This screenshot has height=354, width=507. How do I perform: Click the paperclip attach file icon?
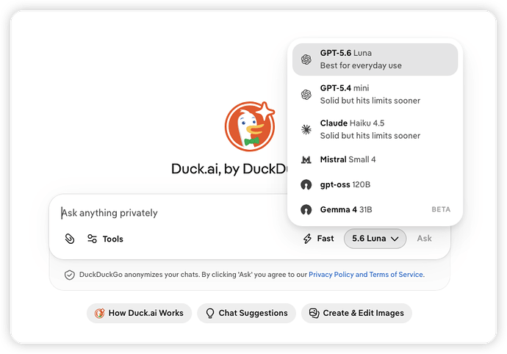point(70,239)
